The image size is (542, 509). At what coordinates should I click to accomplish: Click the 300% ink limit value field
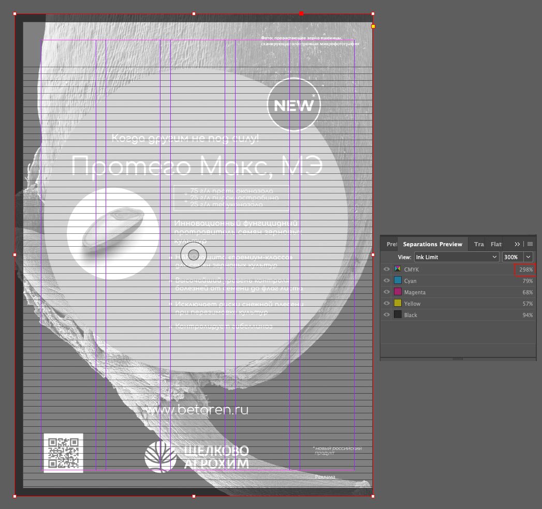(513, 257)
